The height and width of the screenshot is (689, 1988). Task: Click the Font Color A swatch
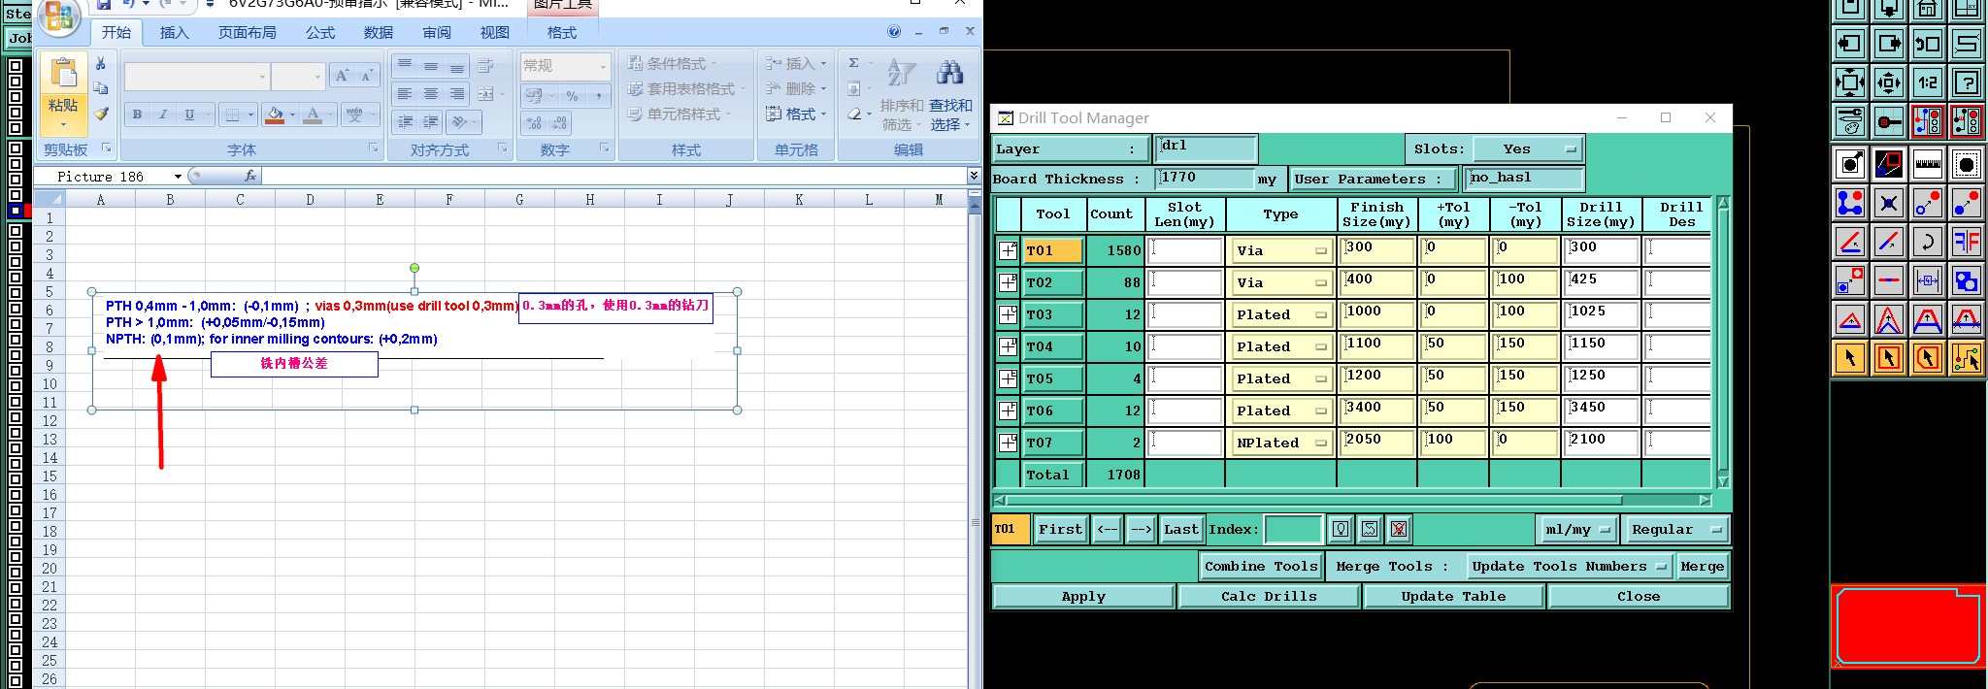click(313, 115)
